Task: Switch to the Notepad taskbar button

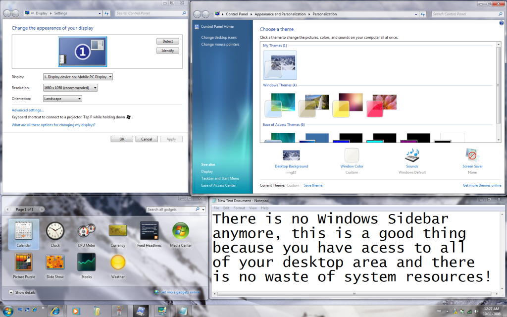Action: coord(183,311)
